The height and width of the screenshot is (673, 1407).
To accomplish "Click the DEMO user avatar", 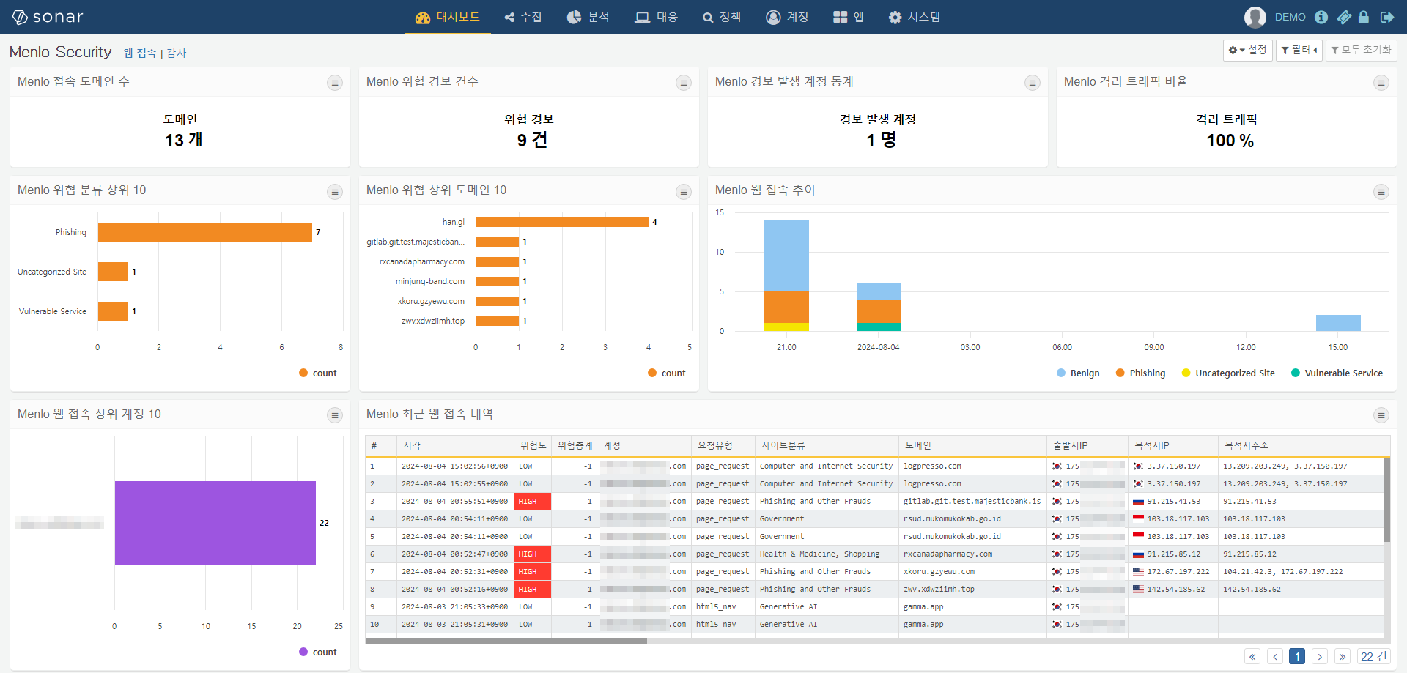I will click(1255, 17).
